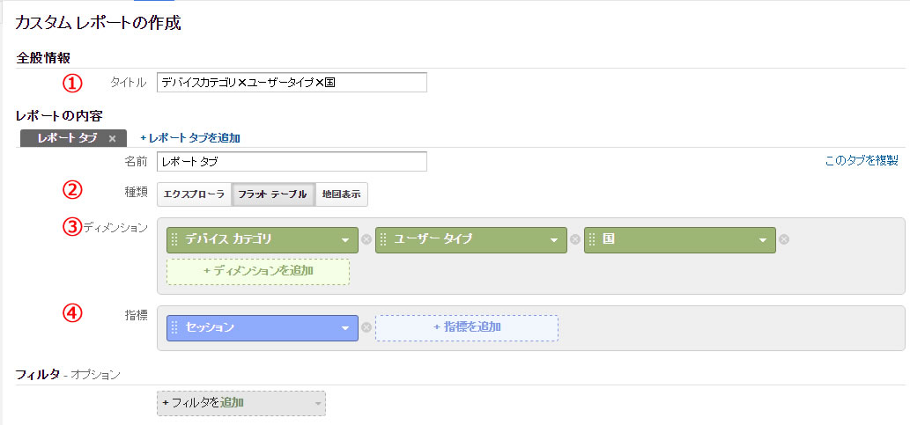The width and height of the screenshot is (910, 425).
Task: Open the セッション metric dropdown
Action: click(x=345, y=328)
